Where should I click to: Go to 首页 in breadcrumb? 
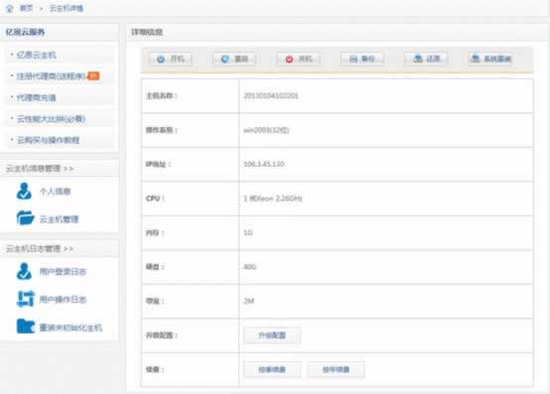(26, 8)
